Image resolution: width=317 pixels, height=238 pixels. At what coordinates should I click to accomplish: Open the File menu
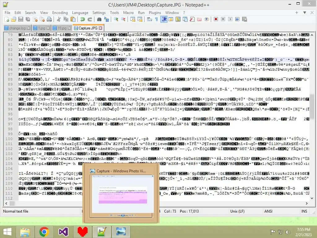[x=7, y=12]
